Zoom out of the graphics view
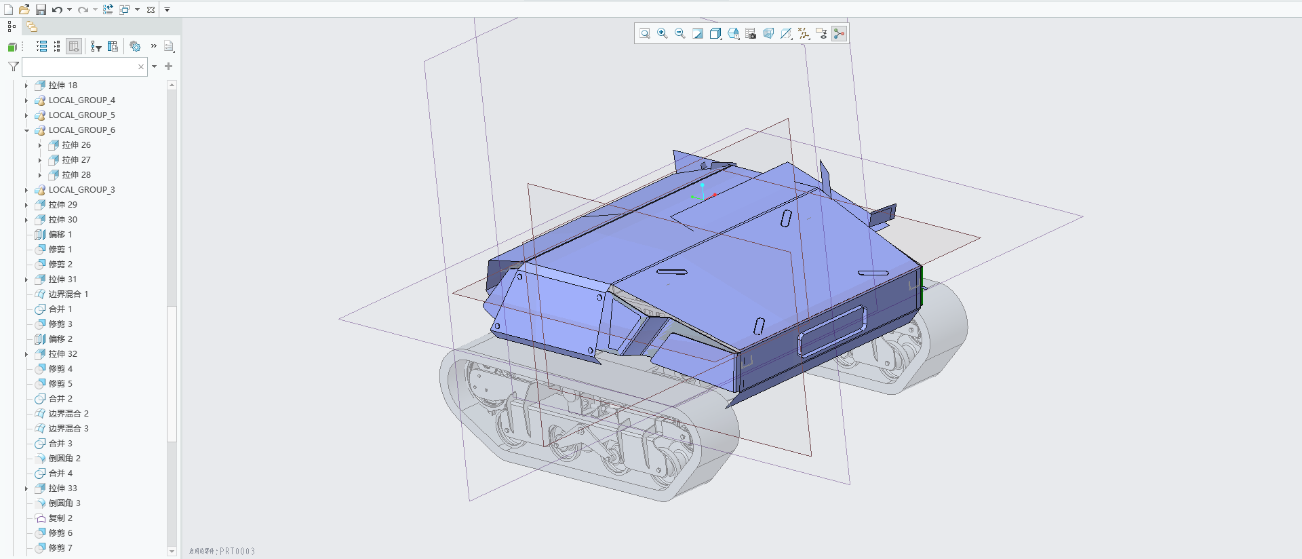Screen dimensions: 1302x559 click(x=680, y=33)
